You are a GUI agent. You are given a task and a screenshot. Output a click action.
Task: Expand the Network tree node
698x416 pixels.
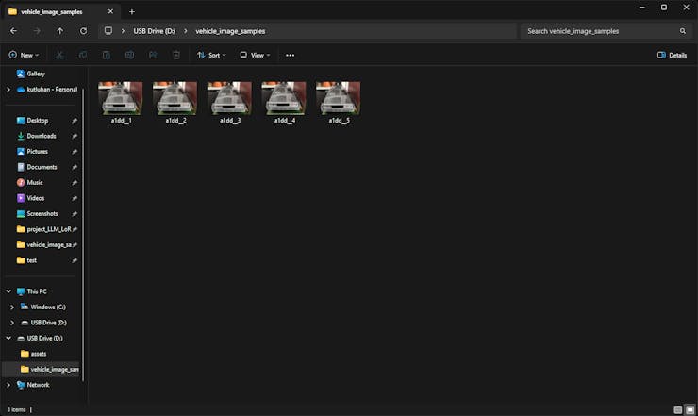pos(8,385)
